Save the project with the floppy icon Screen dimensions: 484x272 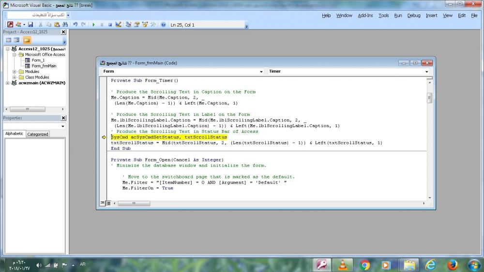click(30, 24)
